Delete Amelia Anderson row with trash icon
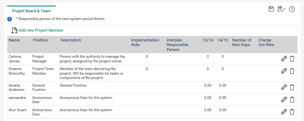 point(292,87)
